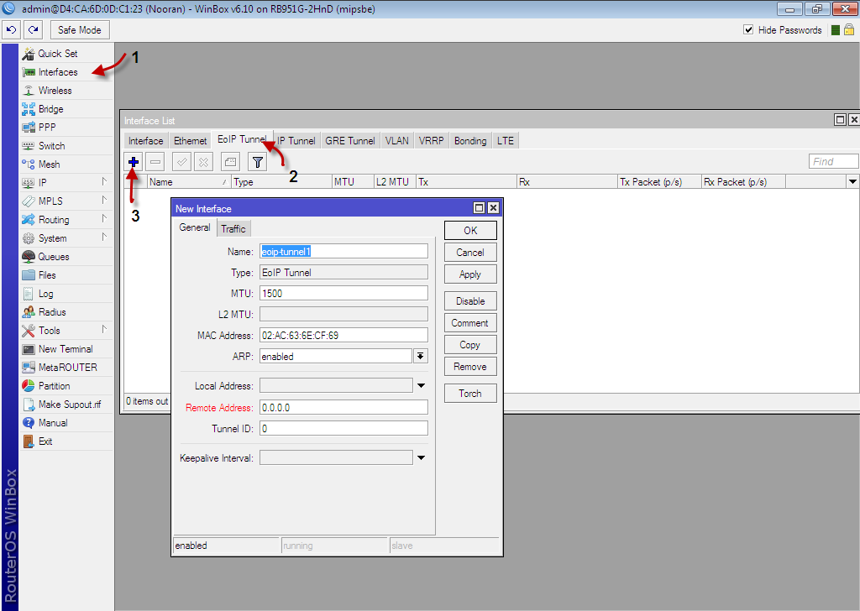Click the Queues icon in sidebar

[29, 257]
